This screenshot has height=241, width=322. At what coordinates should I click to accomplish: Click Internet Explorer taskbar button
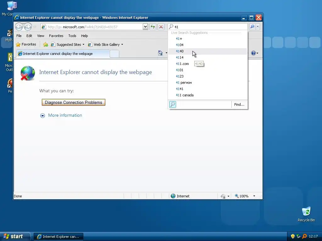click(x=58, y=237)
